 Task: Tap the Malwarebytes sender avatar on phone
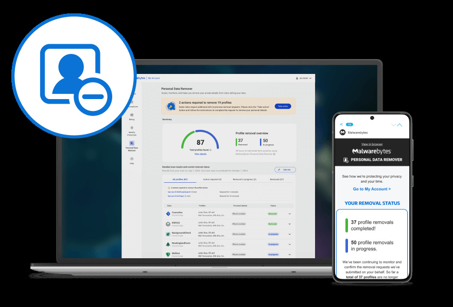(342, 132)
